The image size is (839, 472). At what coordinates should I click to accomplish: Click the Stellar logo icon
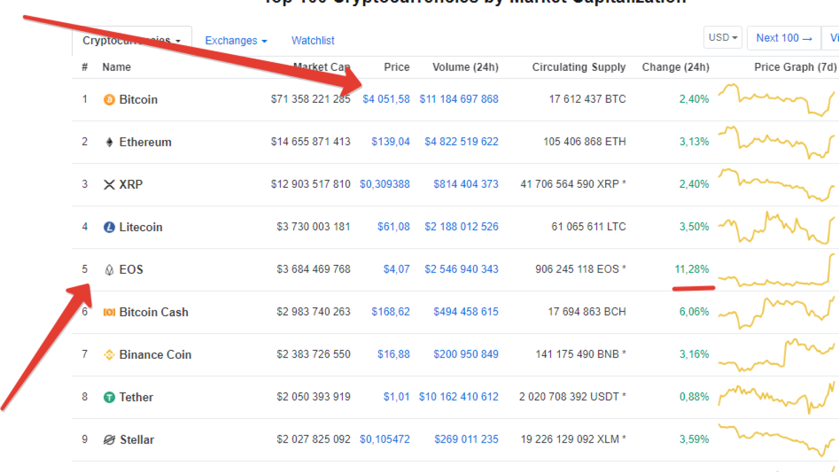point(109,439)
